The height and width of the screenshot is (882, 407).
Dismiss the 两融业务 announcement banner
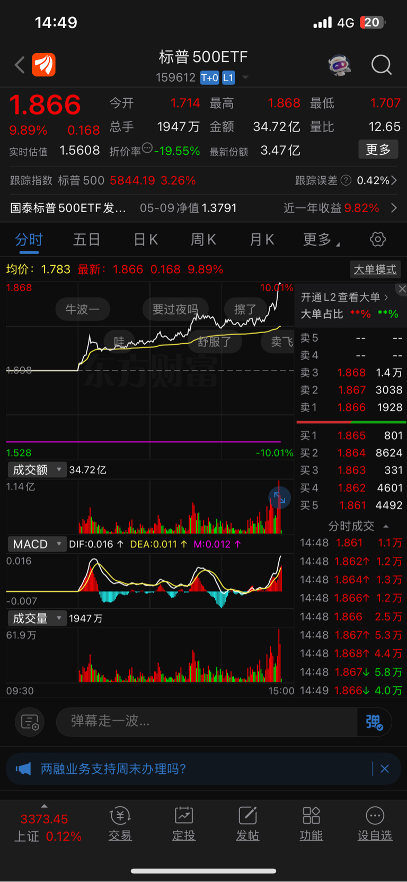pos(385,769)
